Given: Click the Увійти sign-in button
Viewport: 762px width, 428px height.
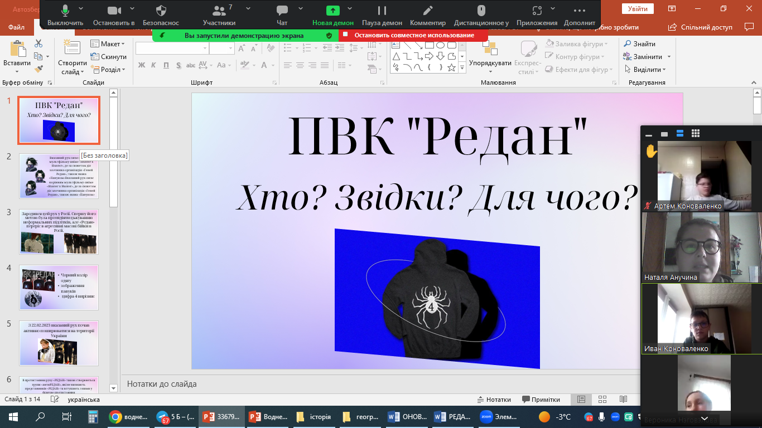Looking at the screenshot, I should 638,9.
